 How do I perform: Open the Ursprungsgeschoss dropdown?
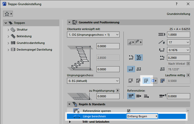coord(93,81)
